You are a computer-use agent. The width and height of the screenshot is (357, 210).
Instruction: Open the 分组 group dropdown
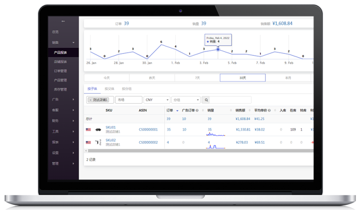[186, 100]
